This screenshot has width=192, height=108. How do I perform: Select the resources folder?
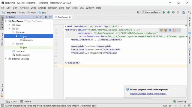tap(28, 40)
